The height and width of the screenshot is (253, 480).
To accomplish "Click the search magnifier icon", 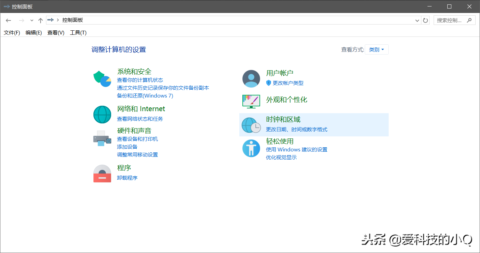I will (469, 20).
